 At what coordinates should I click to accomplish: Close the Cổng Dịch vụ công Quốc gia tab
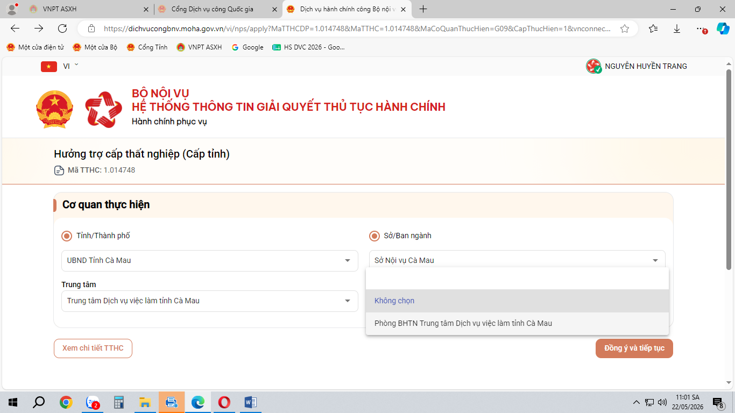[274, 9]
